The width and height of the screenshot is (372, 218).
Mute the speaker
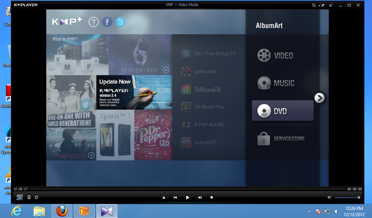pyautogui.click(x=329, y=197)
